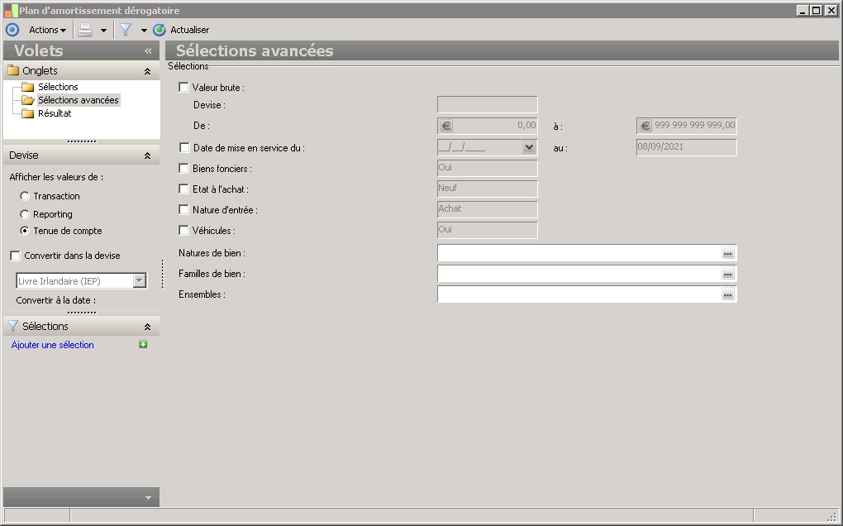Open the Actions menu
Screen dimensions: 843x526
(x=47, y=30)
